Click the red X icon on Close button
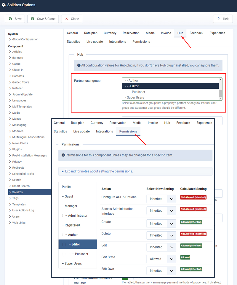 66,19
